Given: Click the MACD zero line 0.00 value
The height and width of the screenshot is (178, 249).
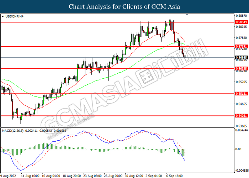Looking at the screenshot, I should (239, 149).
